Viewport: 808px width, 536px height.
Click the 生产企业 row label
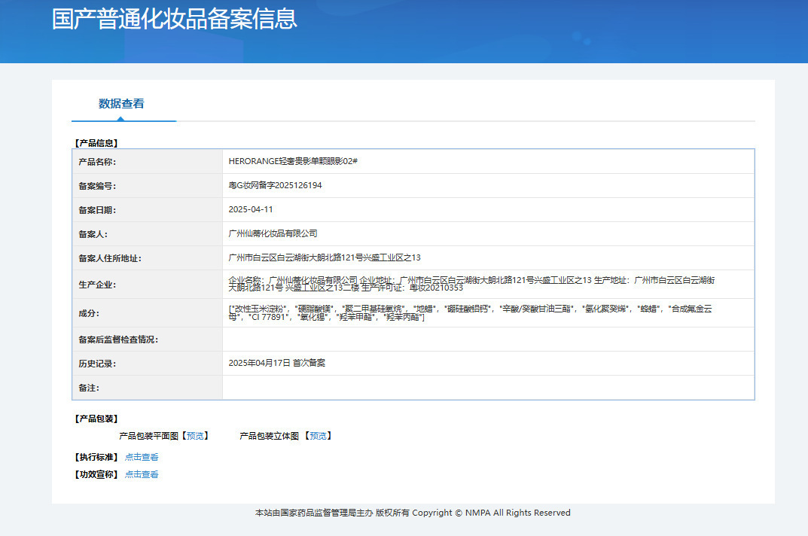pyautogui.click(x=97, y=285)
